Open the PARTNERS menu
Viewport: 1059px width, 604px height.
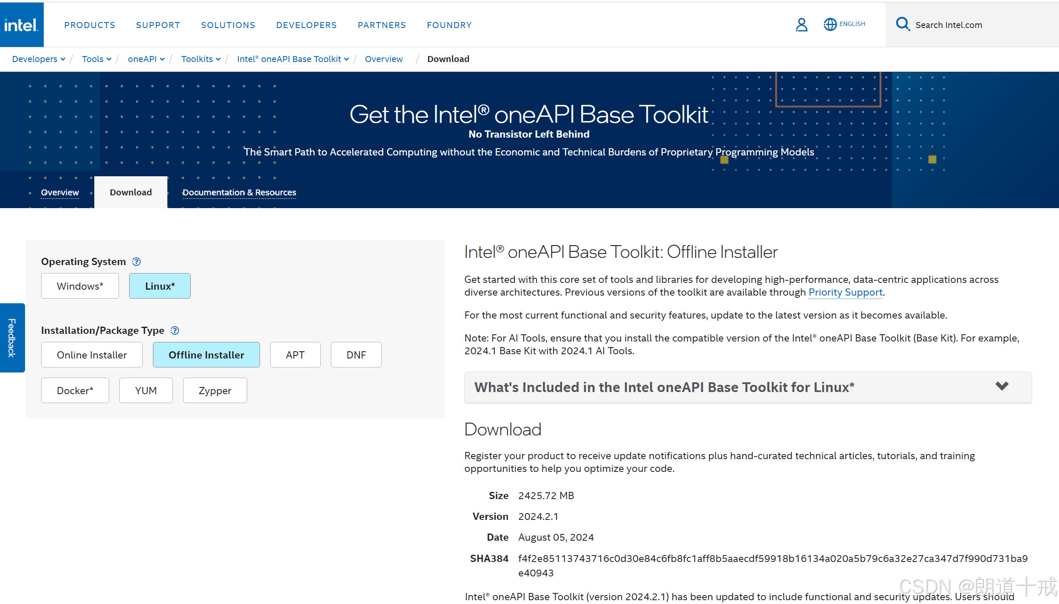382,25
